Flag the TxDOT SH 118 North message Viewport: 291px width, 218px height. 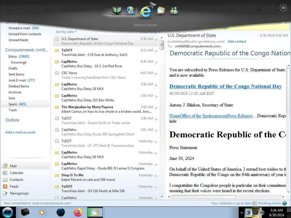(156, 188)
